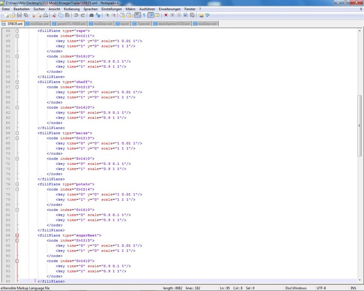Toggle synchronized horizontal scrolling
364x291 pixels.
click(x=129, y=16)
